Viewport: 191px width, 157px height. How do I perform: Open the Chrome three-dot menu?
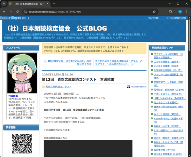187,11
